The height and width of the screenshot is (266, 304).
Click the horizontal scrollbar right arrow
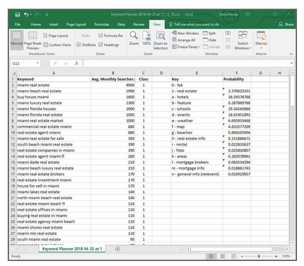pos(287,249)
